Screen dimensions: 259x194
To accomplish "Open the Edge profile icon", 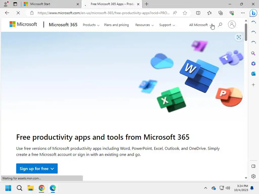I will click(x=6, y=4).
